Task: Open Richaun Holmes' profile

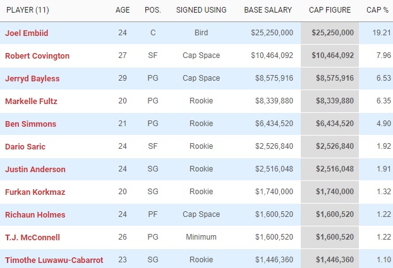Action: 35,214
